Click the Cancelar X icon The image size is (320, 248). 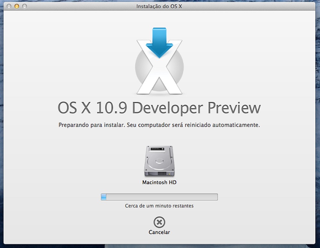[159, 222]
